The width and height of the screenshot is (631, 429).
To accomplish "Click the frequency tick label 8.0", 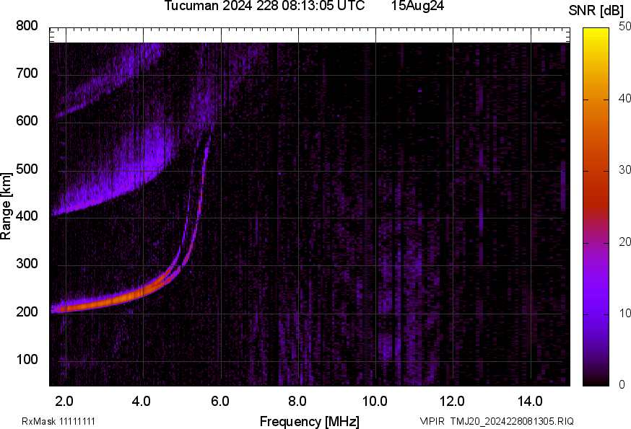I will coord(297,402).
